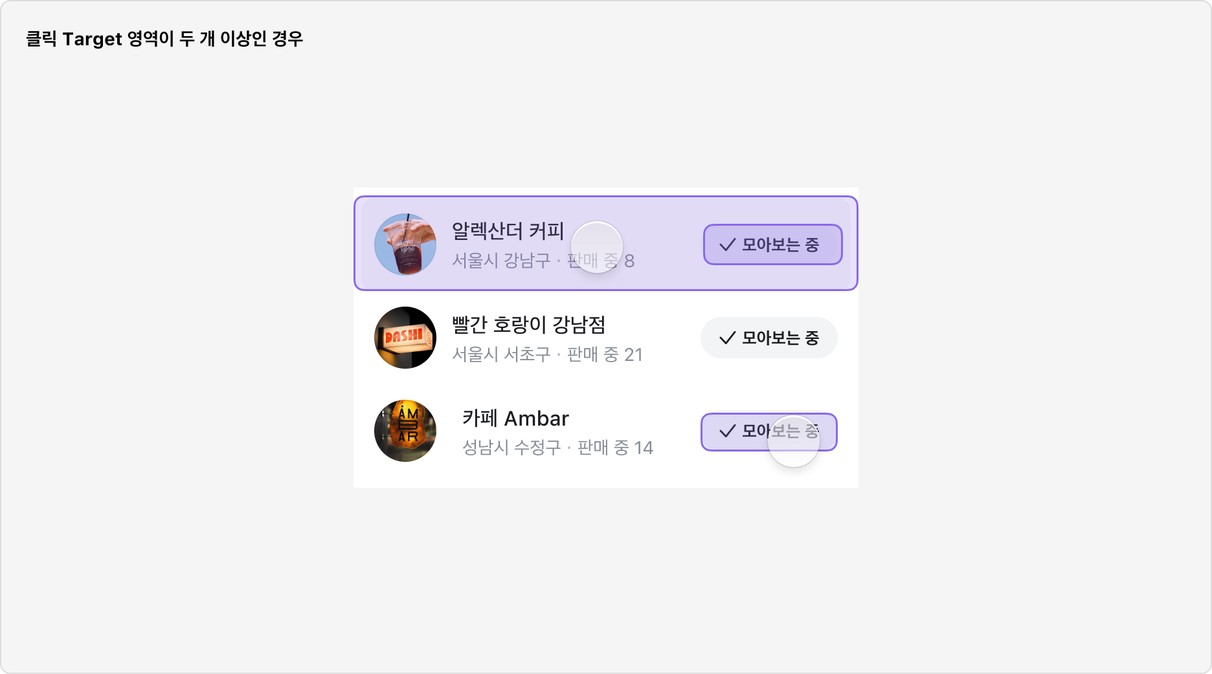Click the heading 클릭 Target 영역이 두 개 이상인 경우
The width and height of the screenshot is (1212, 674).
pyautogui.click(x=165, y=38)
